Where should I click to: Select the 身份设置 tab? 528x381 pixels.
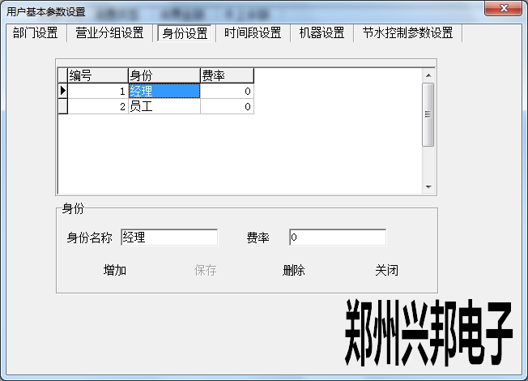point(185,33)
